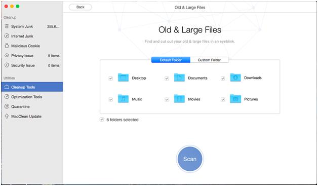Open Malicious Cookie icon in sidebar

point(7,46)
